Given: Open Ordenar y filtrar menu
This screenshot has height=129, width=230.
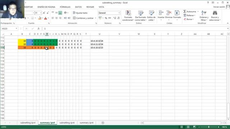Looking at the screenshot, I should pos(204,16).
